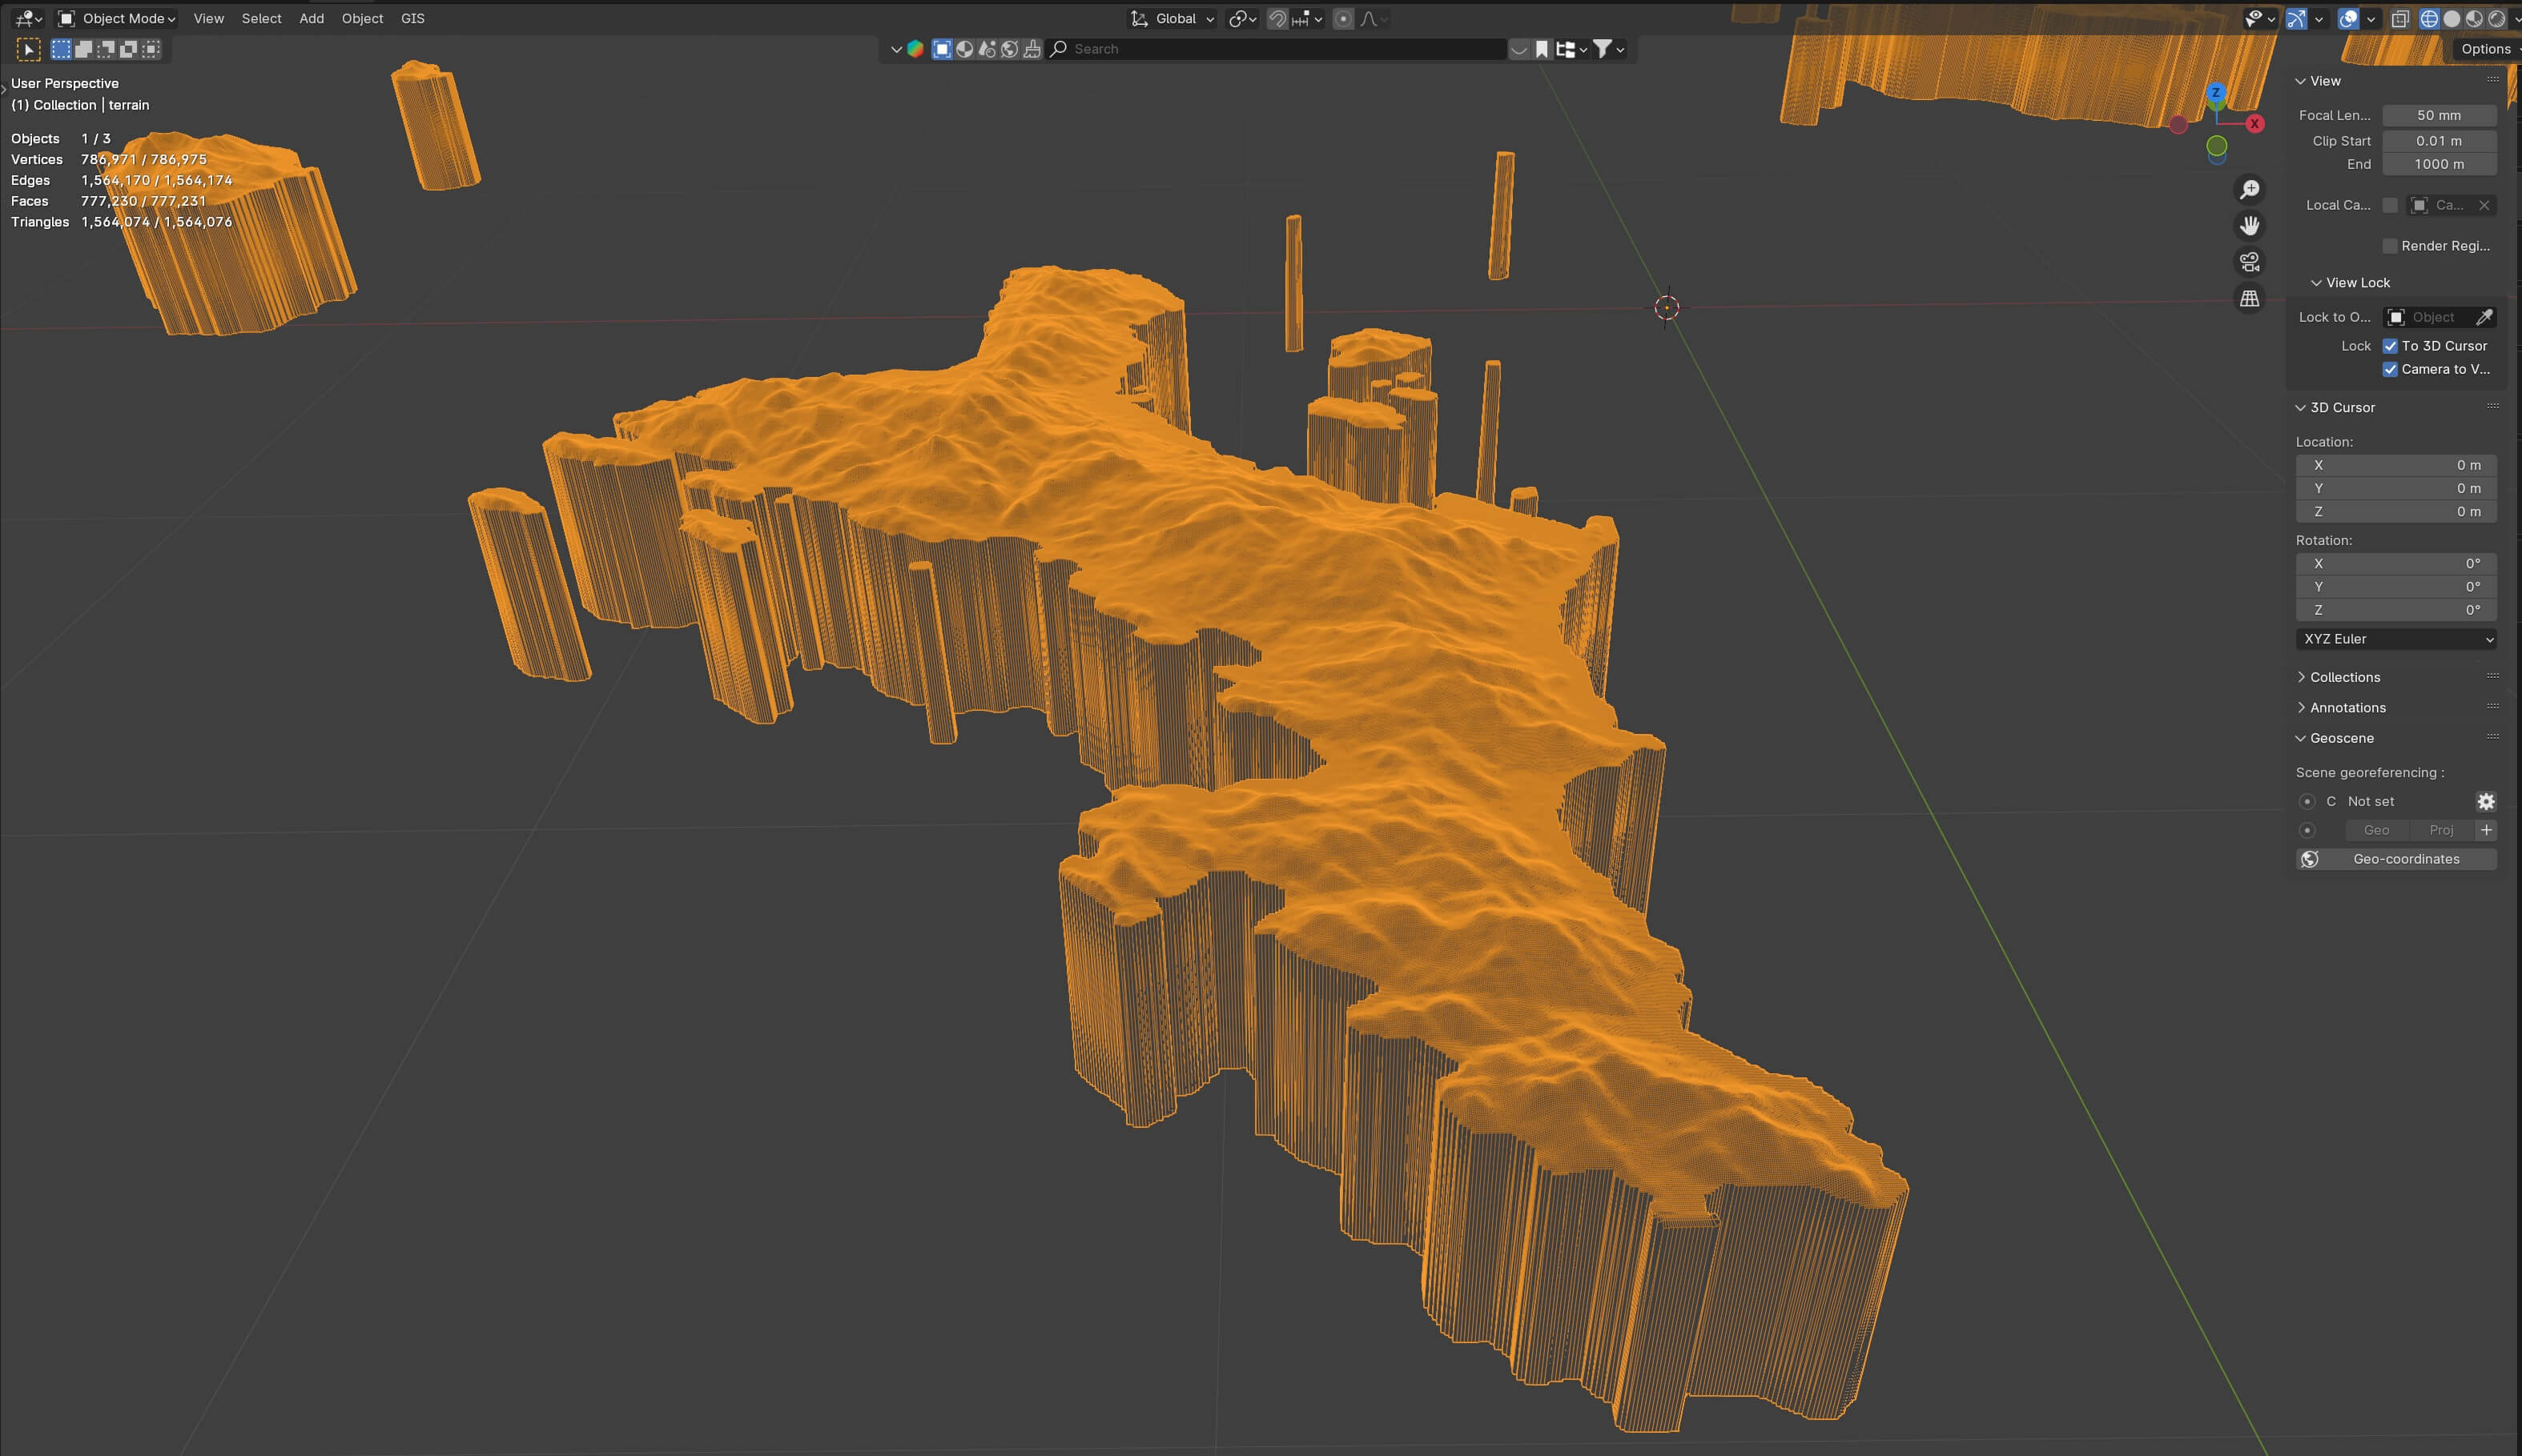Click the bookmark icon beside search bar
The height and width of the screenshot is (1456, 2522).
point(1542,49)
